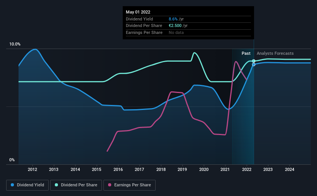Click the '0%' y-axis label
Screen dimensions: 317x196
[12, 160]
